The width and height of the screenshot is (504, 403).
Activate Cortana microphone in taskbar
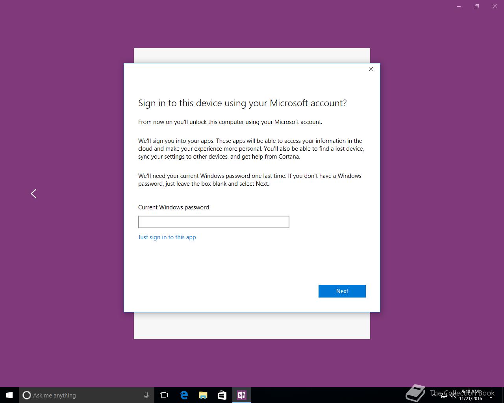(x=146, y=395)
